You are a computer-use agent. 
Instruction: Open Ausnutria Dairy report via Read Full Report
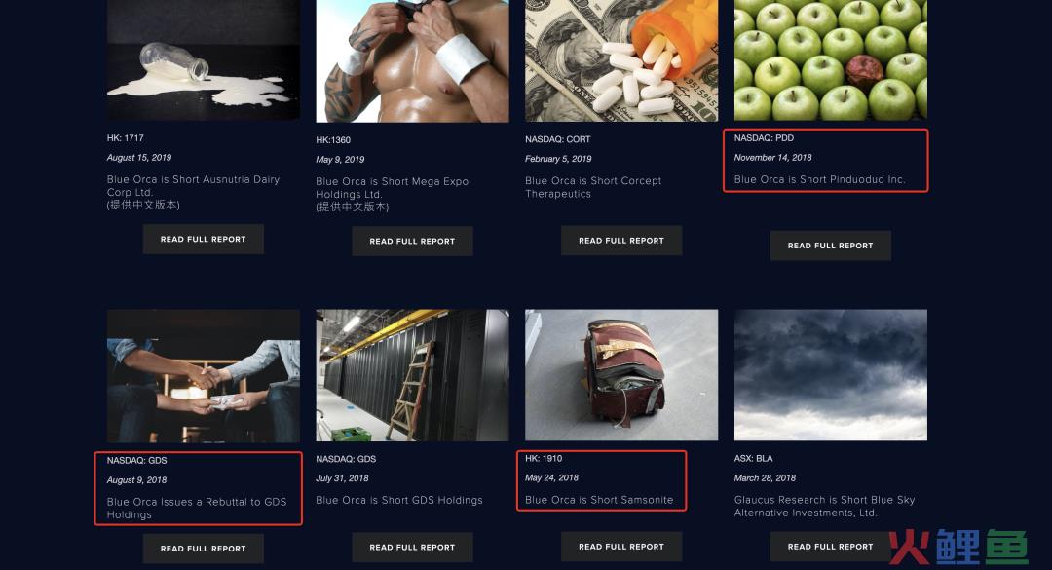(204, 239)
